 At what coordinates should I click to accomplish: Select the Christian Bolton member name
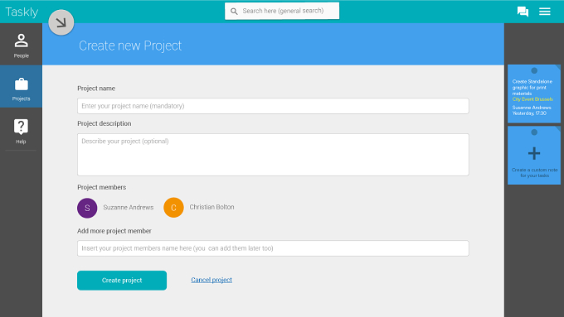click(x=211, y=207)
